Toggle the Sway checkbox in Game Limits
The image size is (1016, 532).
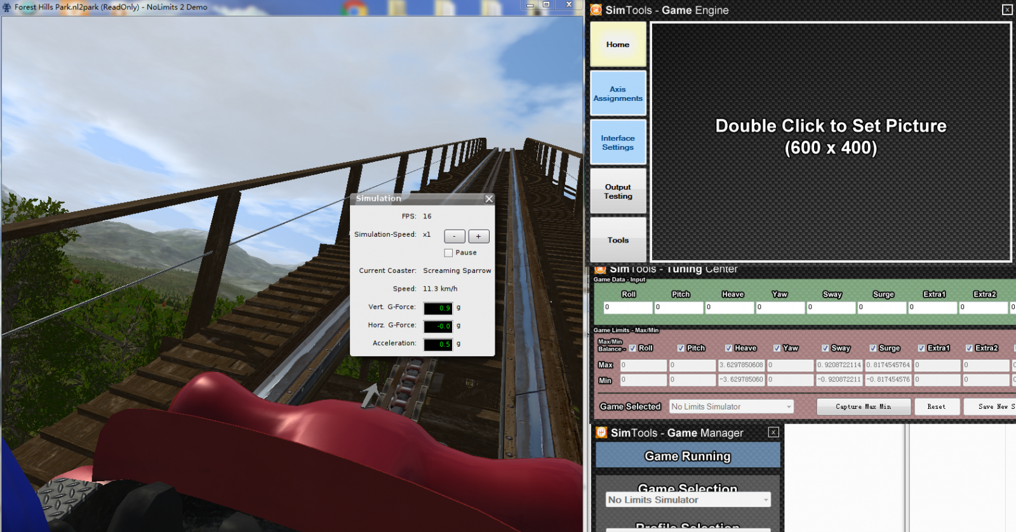click(825, 348)
